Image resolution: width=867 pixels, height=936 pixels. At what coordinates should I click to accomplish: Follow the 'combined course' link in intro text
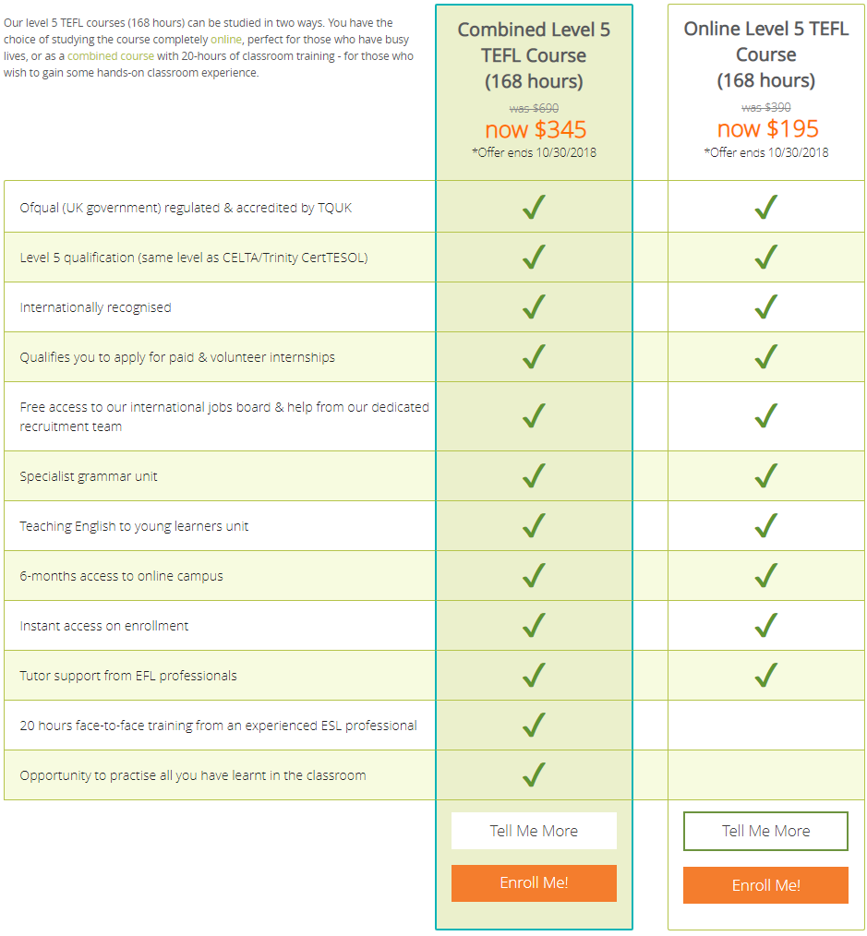[x=111, y=56]
